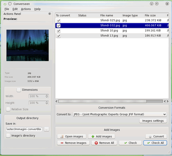
Task: Click the Status column header
Action: pyautogui.click(x=88, y=15)
